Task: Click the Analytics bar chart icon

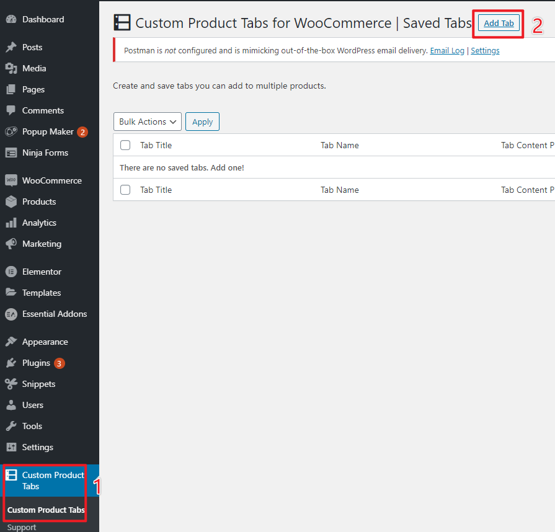Action: (x=11, y=223)
